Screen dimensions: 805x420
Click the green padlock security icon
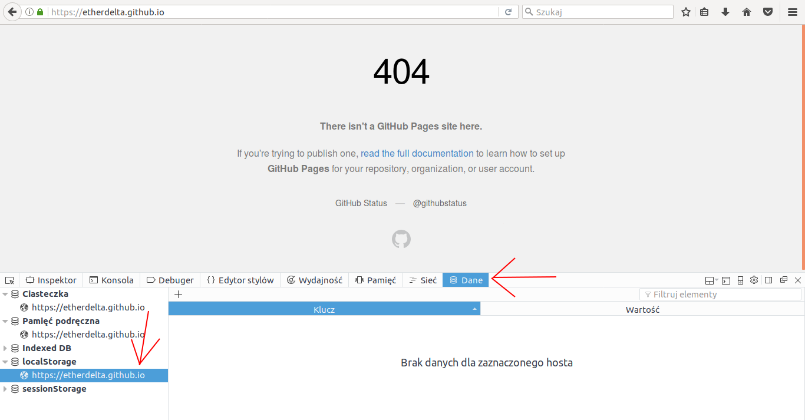click(x=40, y=12)
